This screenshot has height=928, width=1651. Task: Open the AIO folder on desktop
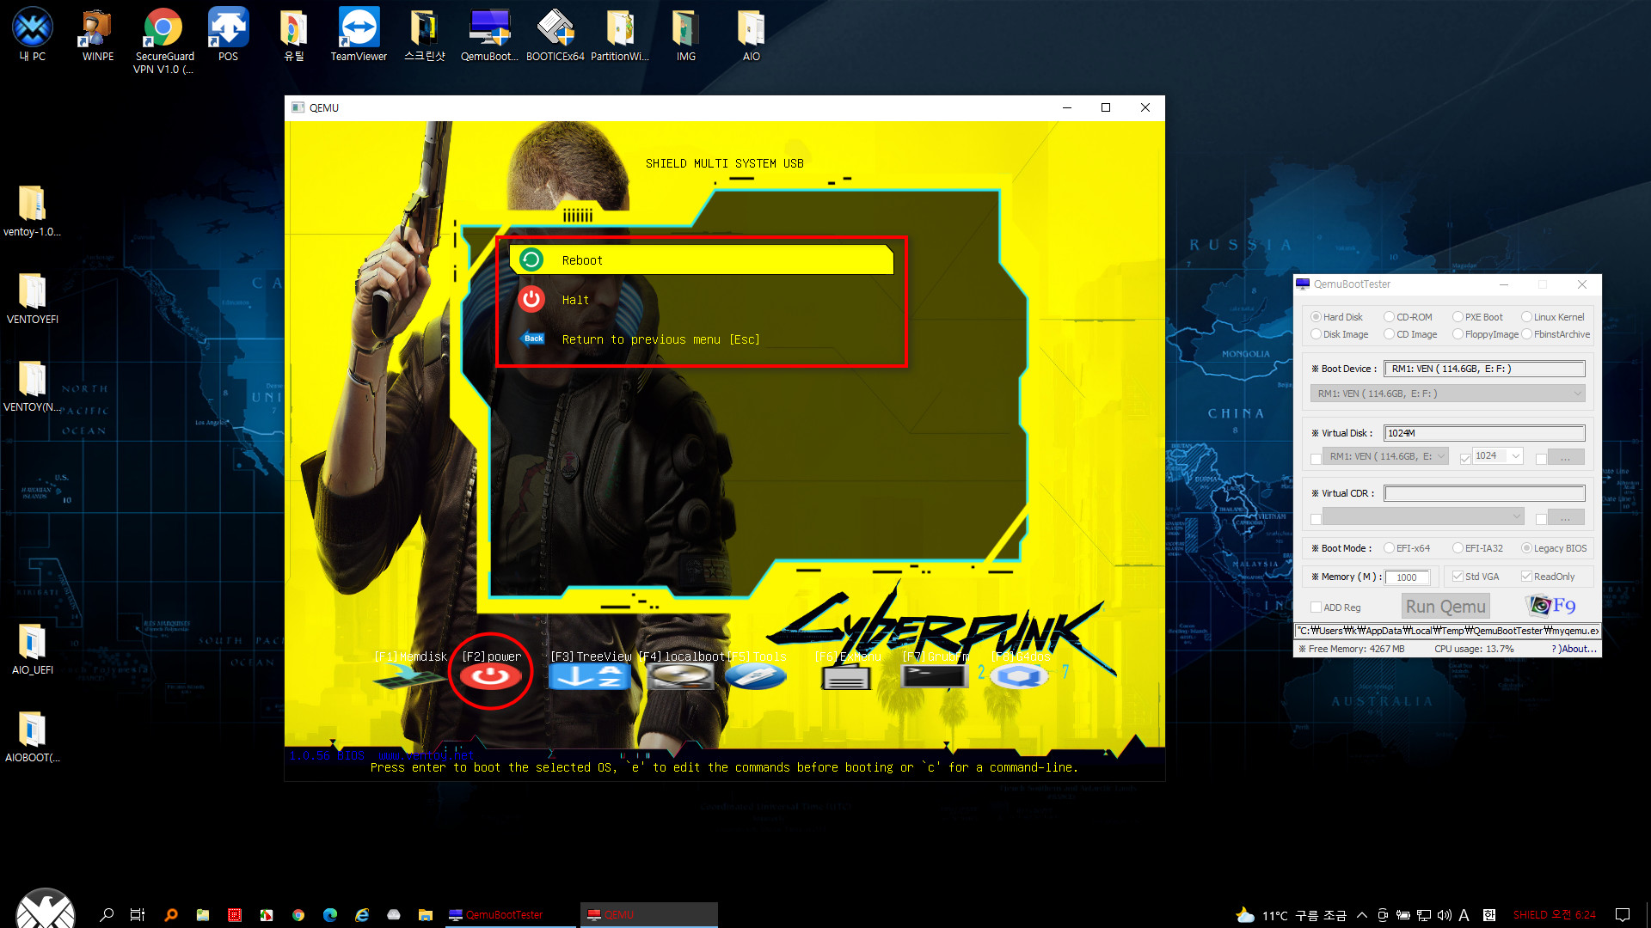pyautogui.click(x=752, y=35)
